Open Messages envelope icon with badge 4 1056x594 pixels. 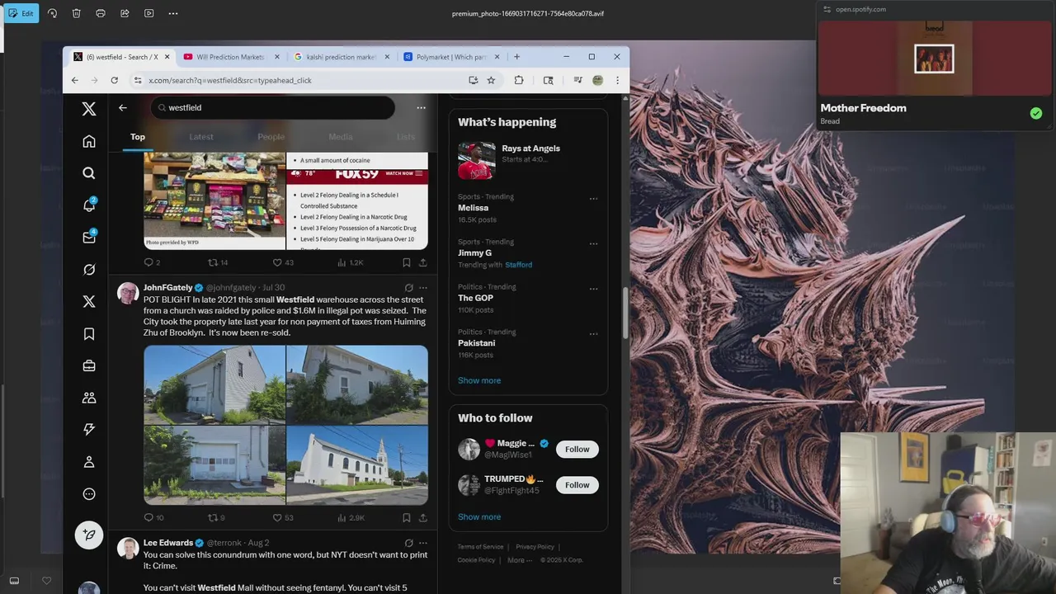pos(89,238)
